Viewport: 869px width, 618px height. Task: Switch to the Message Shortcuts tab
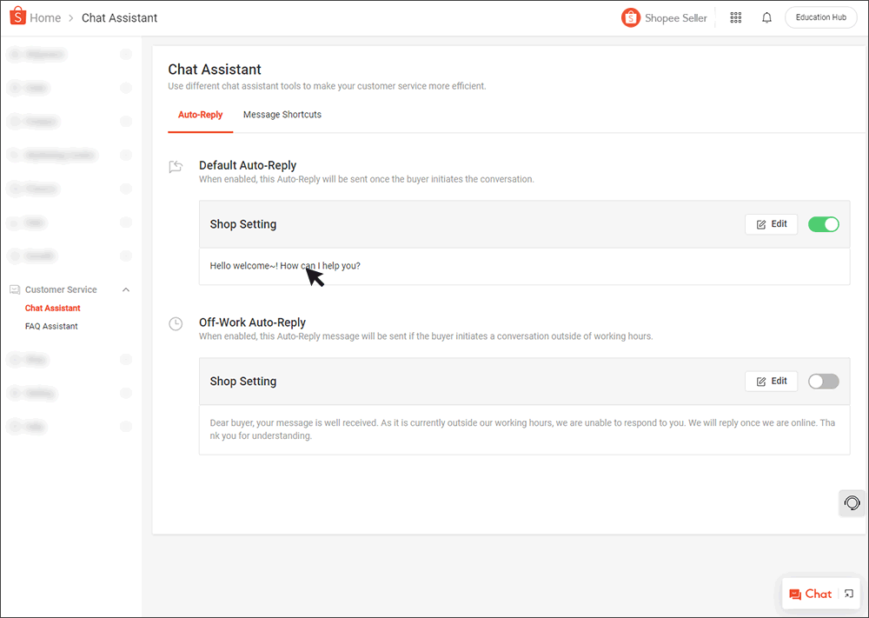pos(282,114)
